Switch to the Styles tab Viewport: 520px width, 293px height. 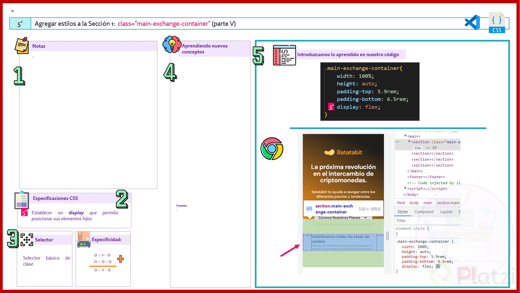402,212
